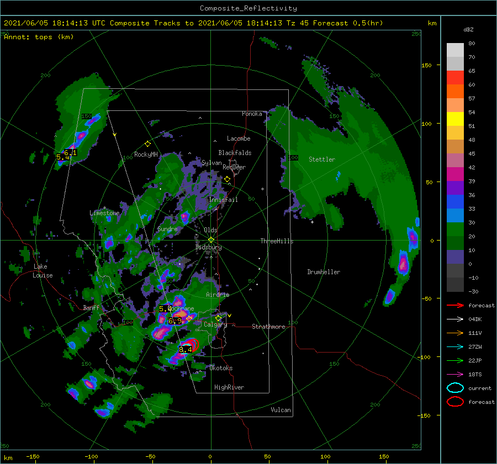497x464 pixels.
Task: Click the Banff city label
Action: pos(91,307)
